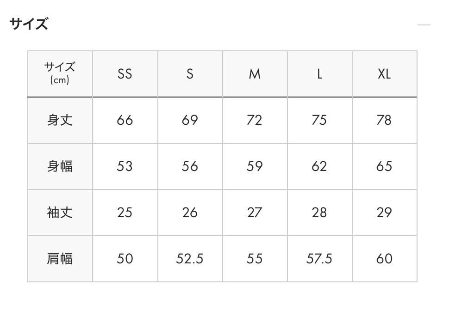The image size is (449, 323).
Task: Select the 袖丈 value 29 for XL
Action: coord(384,213)
